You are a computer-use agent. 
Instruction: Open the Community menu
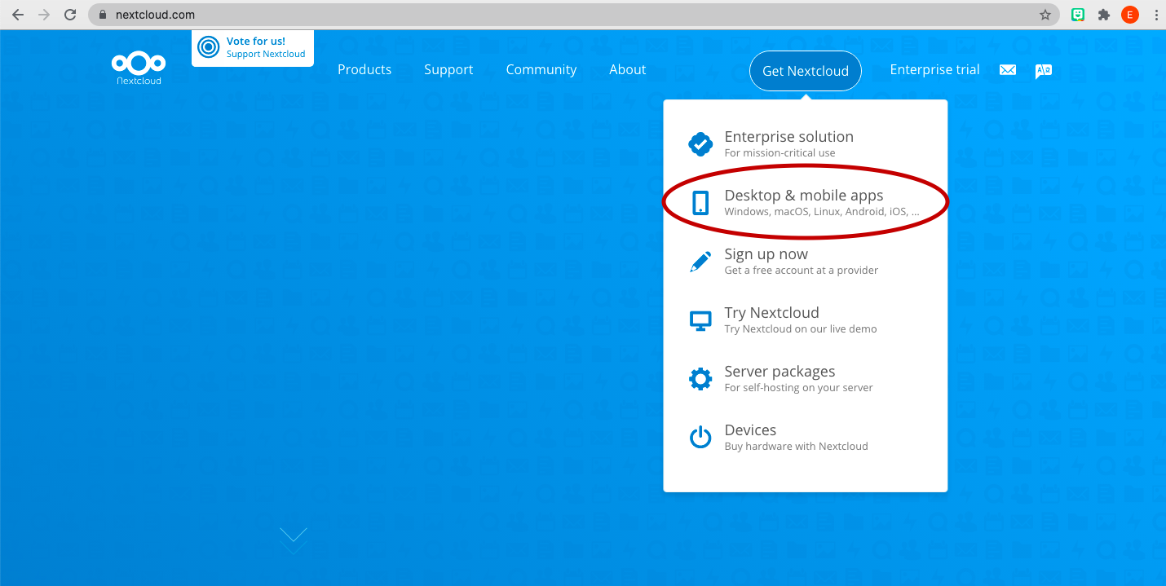coord(541,70)
